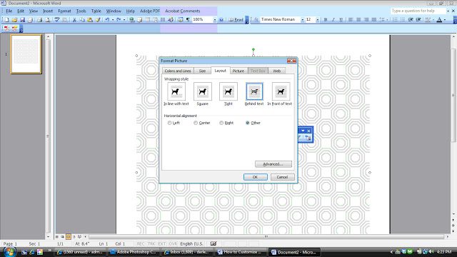457x257 pixels.
Task: Select Right horizontal alignment radio button
Action: [x=221, y=123]
